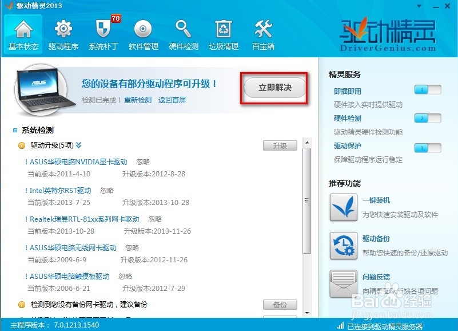Click the 重新检测 link
This screenshot has width=458, height=331.
(138, 100)
